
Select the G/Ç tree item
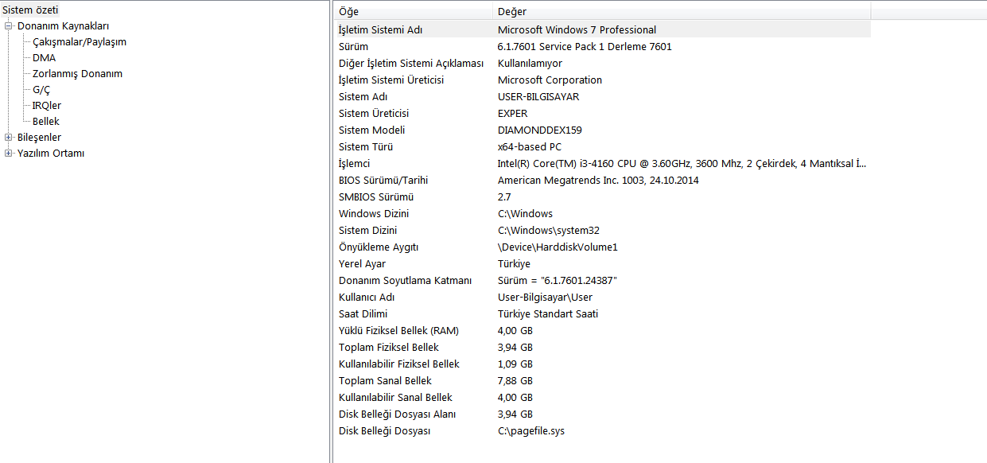pos(41,90)
